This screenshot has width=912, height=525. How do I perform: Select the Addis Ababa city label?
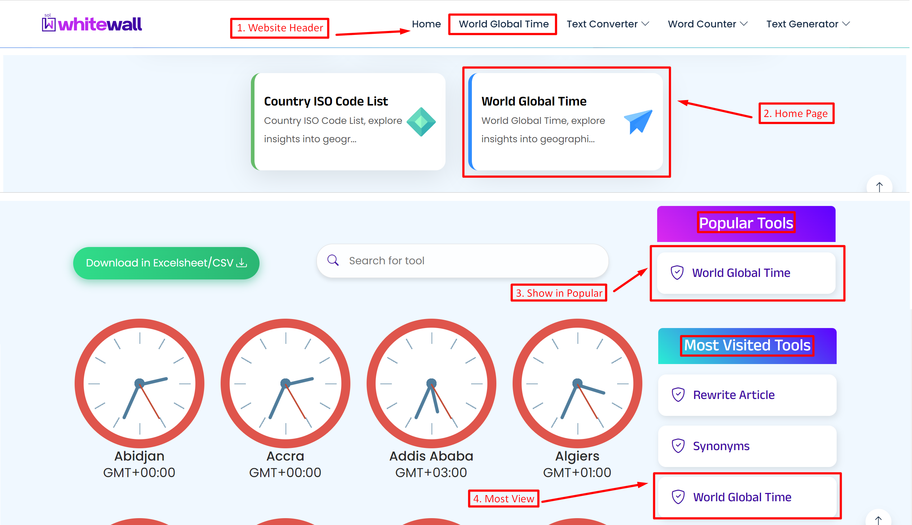(x=431, y=456)
